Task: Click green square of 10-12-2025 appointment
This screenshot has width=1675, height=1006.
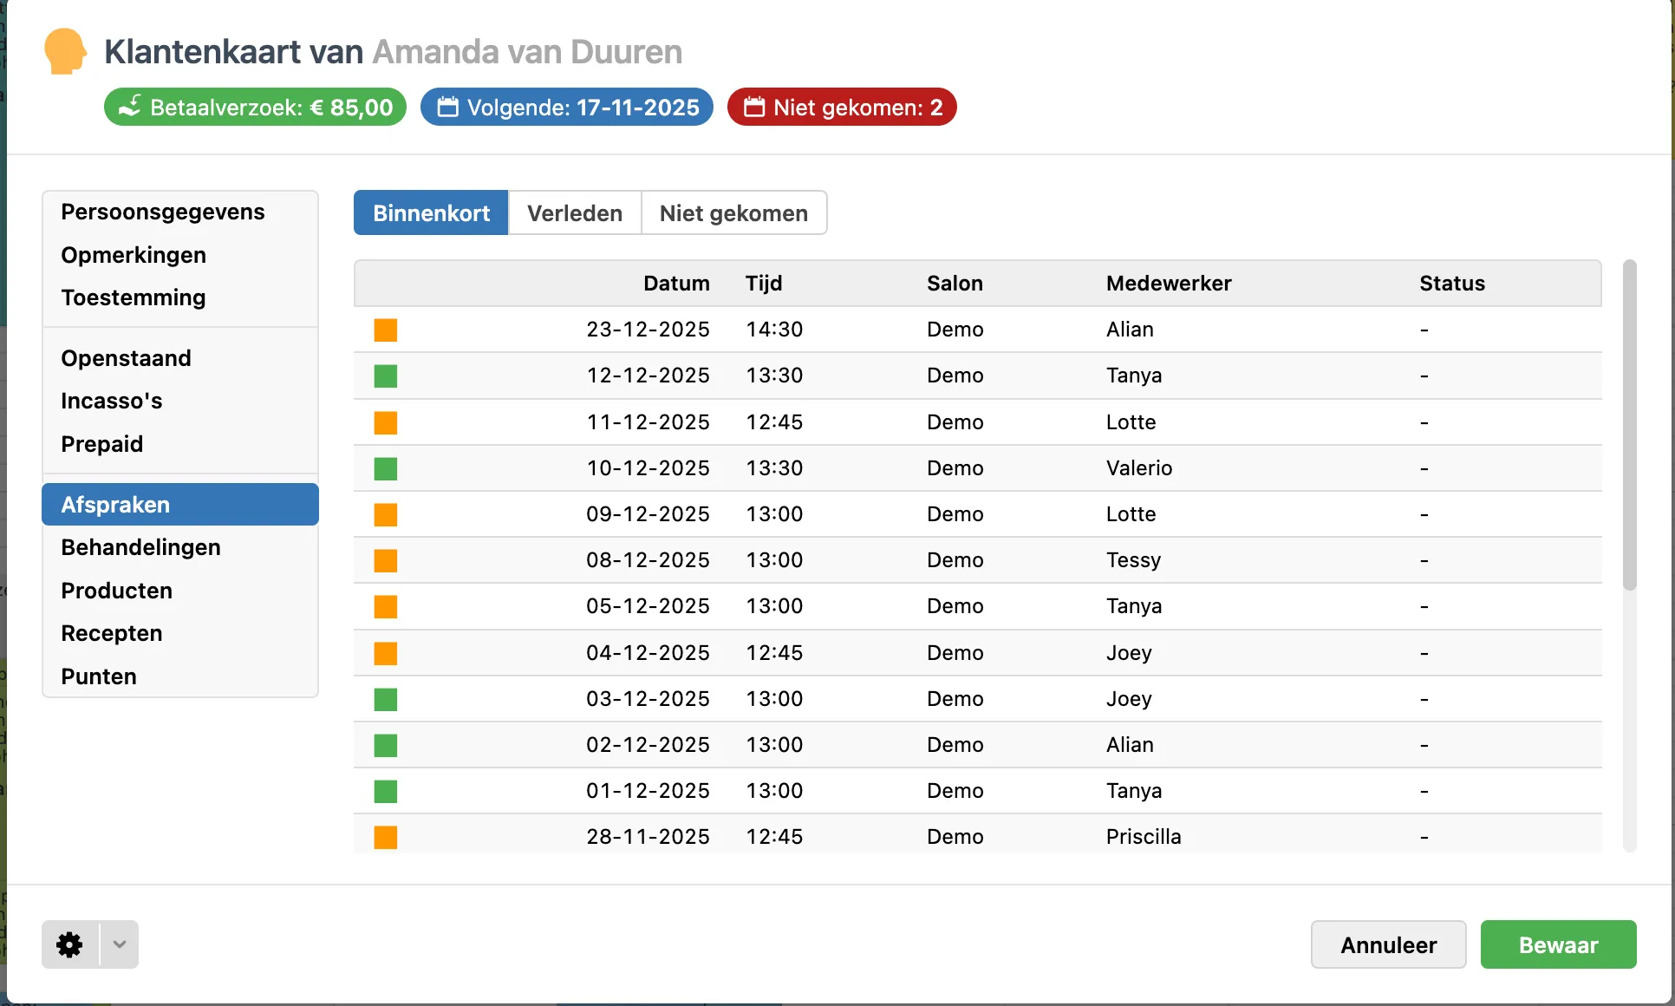Action: 386,468
